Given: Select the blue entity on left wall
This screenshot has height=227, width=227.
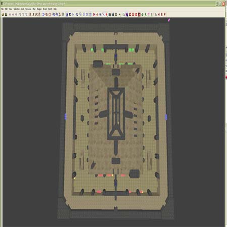Looking at the screenshot, I should [x=66, y=117].
